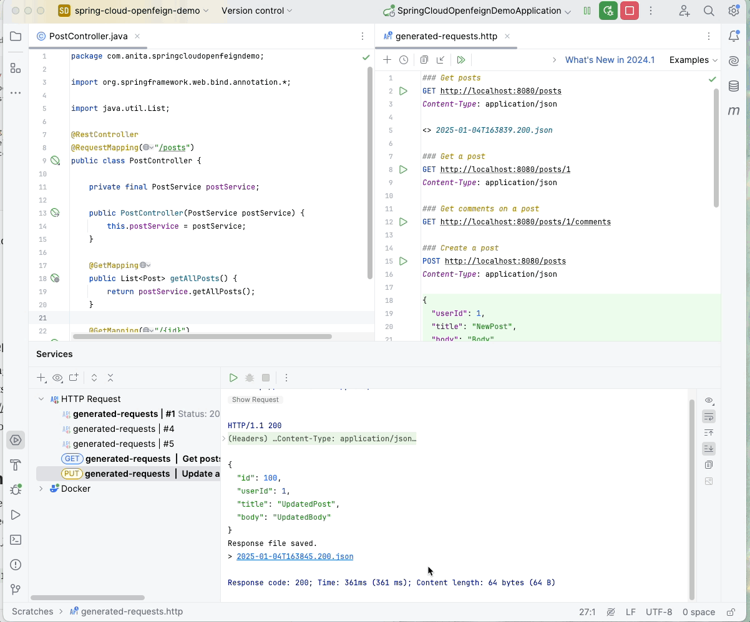Open the What's New in 2024.1 link
This screenshot has height=622, width=750.
click(610, 60)
